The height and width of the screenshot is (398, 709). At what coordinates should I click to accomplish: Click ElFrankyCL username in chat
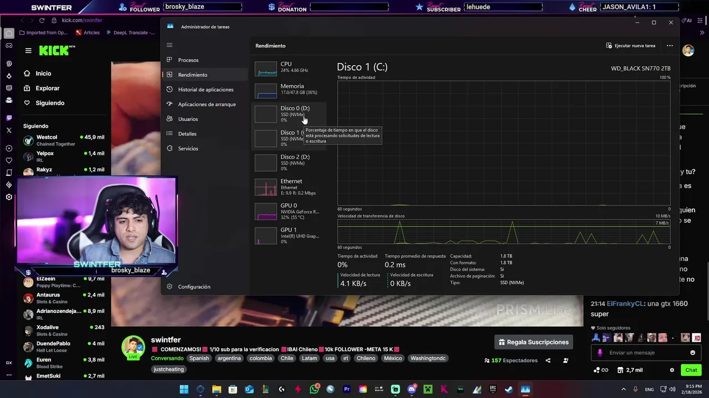(x=626, y=303)
